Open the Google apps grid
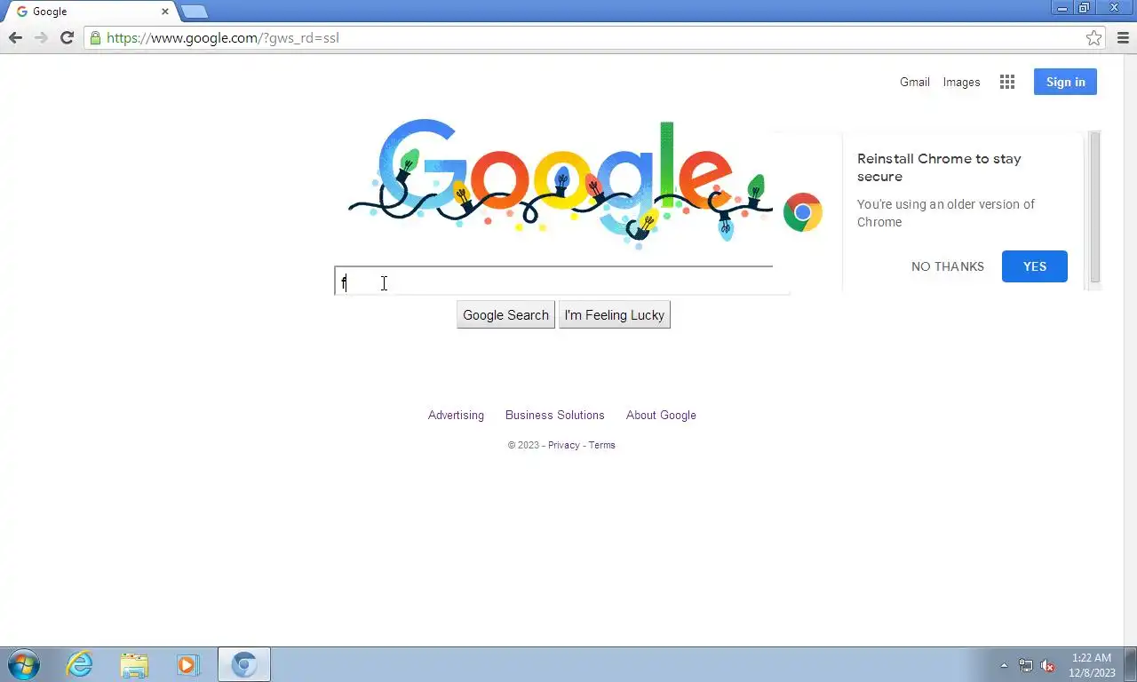1137x682 pixels. [1007, 82]
